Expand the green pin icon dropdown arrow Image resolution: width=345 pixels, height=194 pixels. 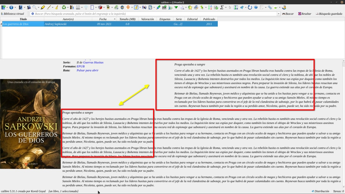(206, 8)
